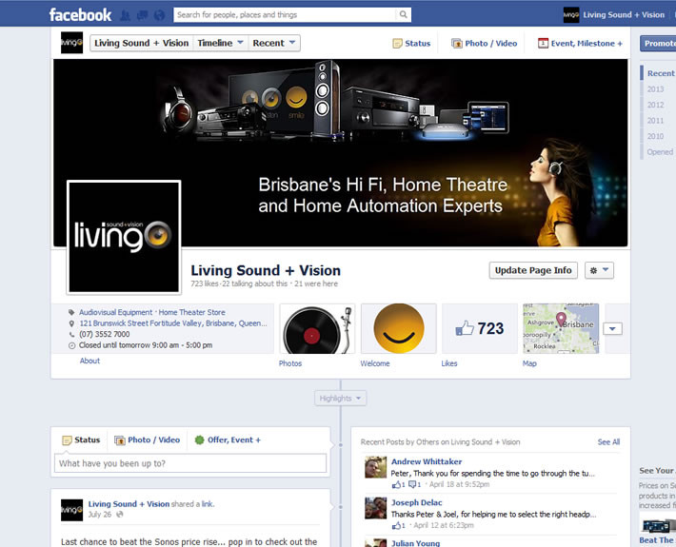This screenshot has width=676, height=547.
Task: Open Andrew Whittaker's profile name
Action: tap(427, 461)
